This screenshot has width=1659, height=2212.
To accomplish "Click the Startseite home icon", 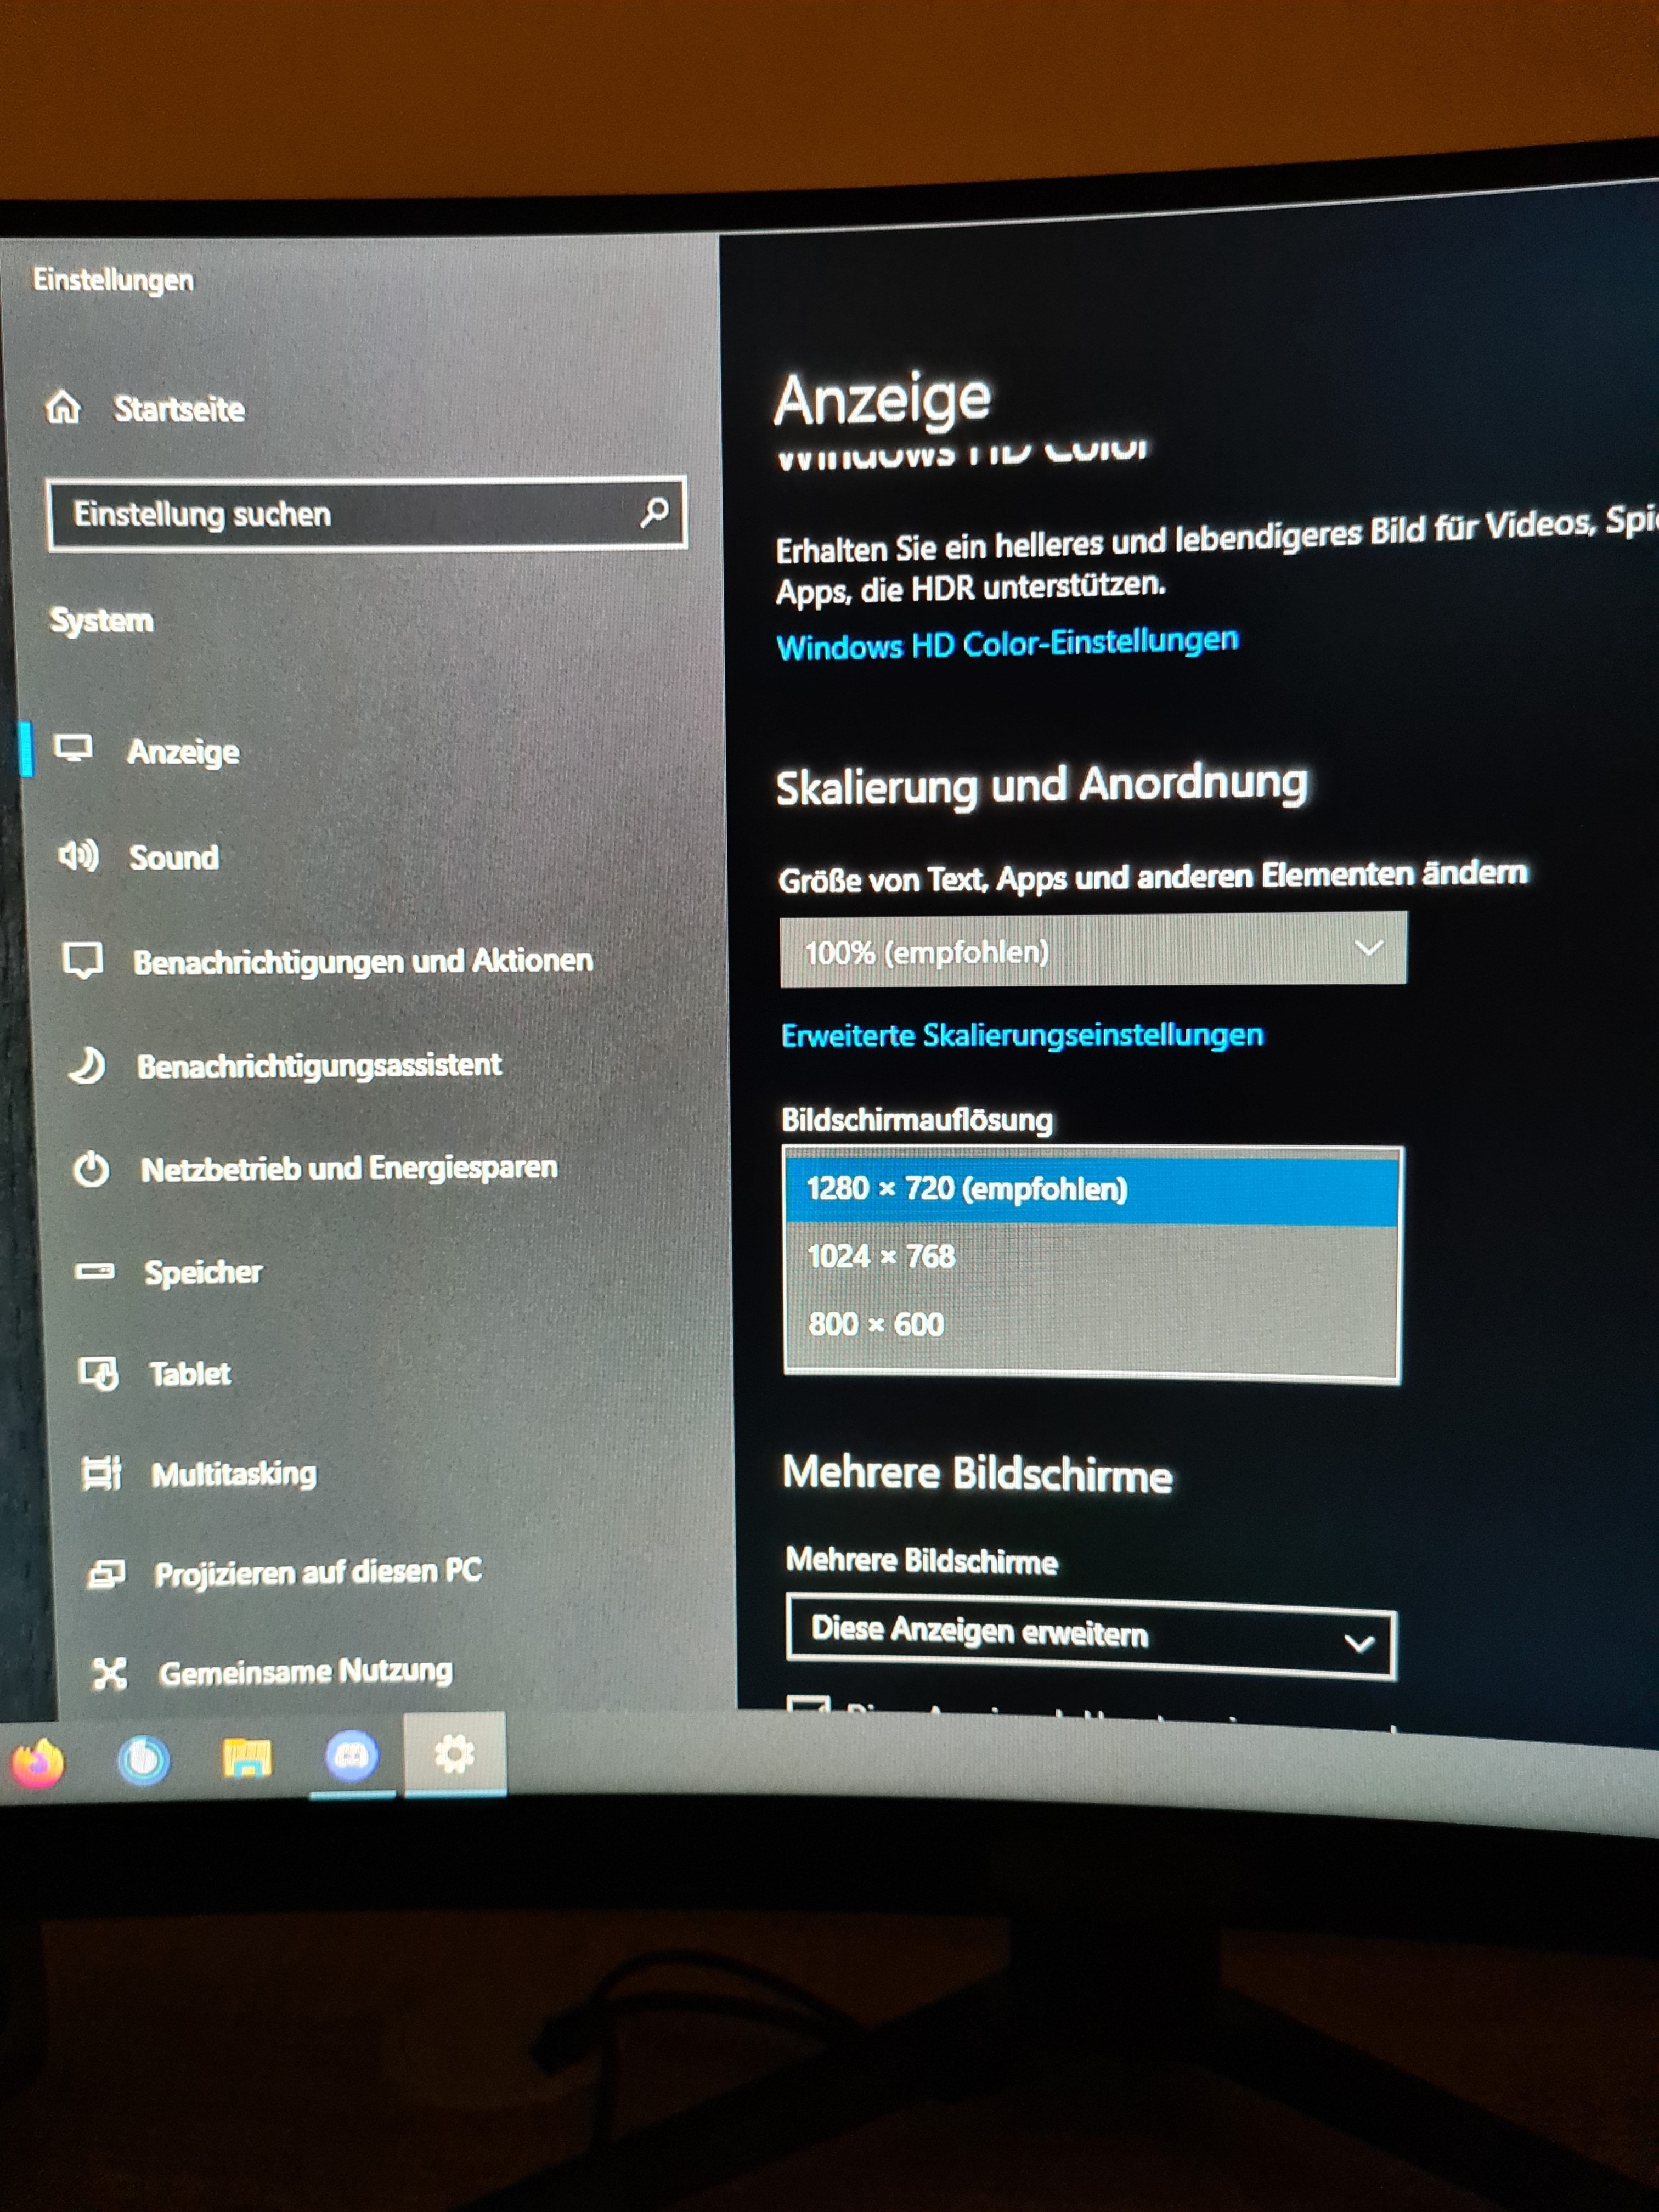I will pyautogui.click(x=63, y=407).
